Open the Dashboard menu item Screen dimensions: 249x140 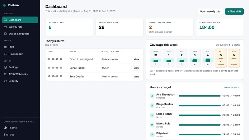[x=20, y=20]
